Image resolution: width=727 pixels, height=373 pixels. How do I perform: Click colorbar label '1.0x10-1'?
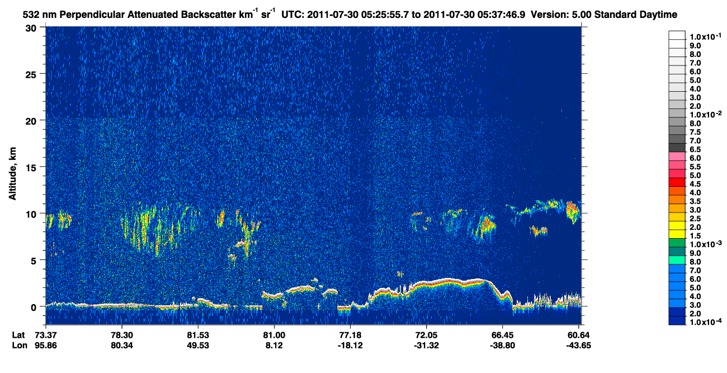706,36
